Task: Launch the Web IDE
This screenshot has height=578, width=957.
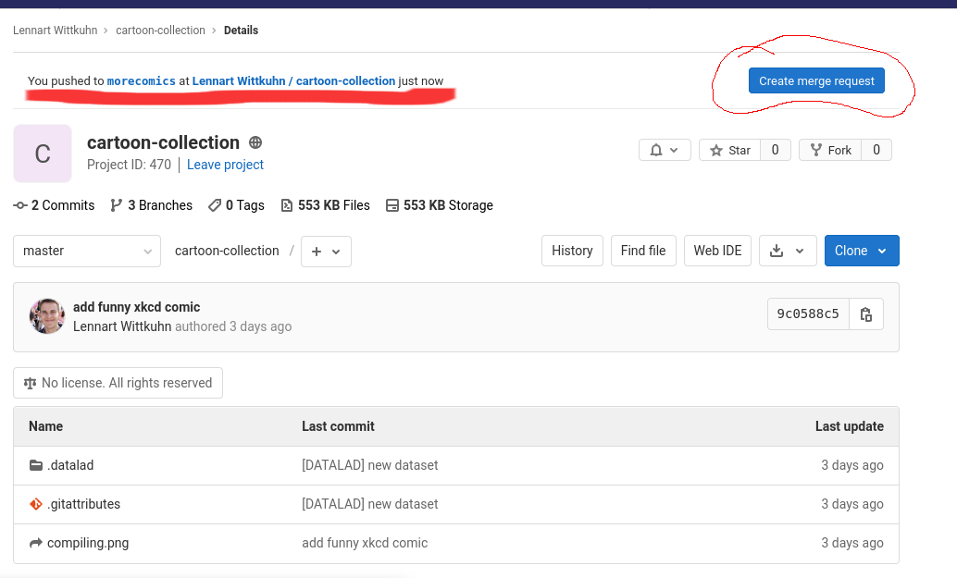Action: (717, 251)
